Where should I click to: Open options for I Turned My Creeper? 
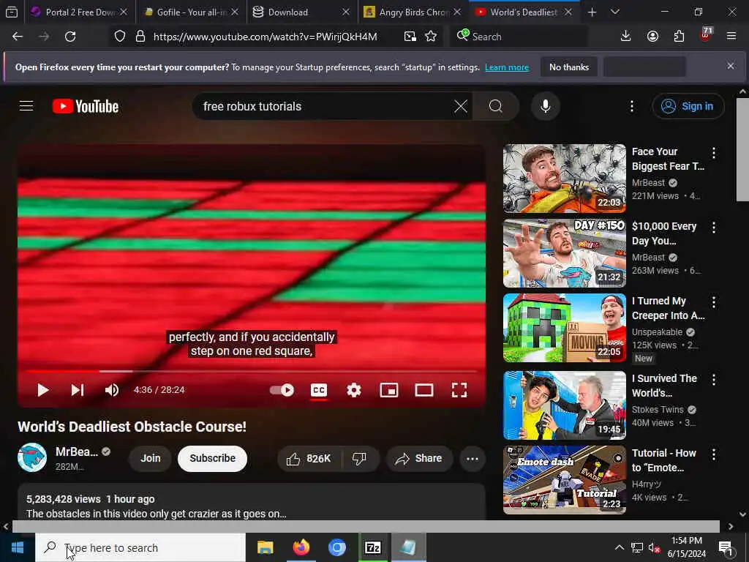(714, 302)
